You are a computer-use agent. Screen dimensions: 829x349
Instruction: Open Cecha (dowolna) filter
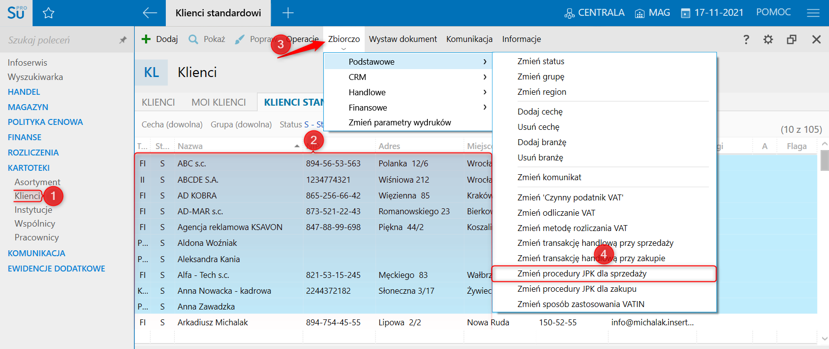point(172,124)
